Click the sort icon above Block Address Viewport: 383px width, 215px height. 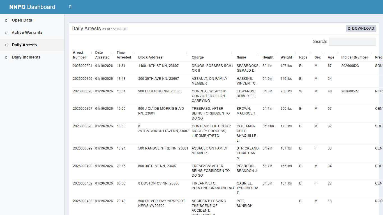pos(187,53)
